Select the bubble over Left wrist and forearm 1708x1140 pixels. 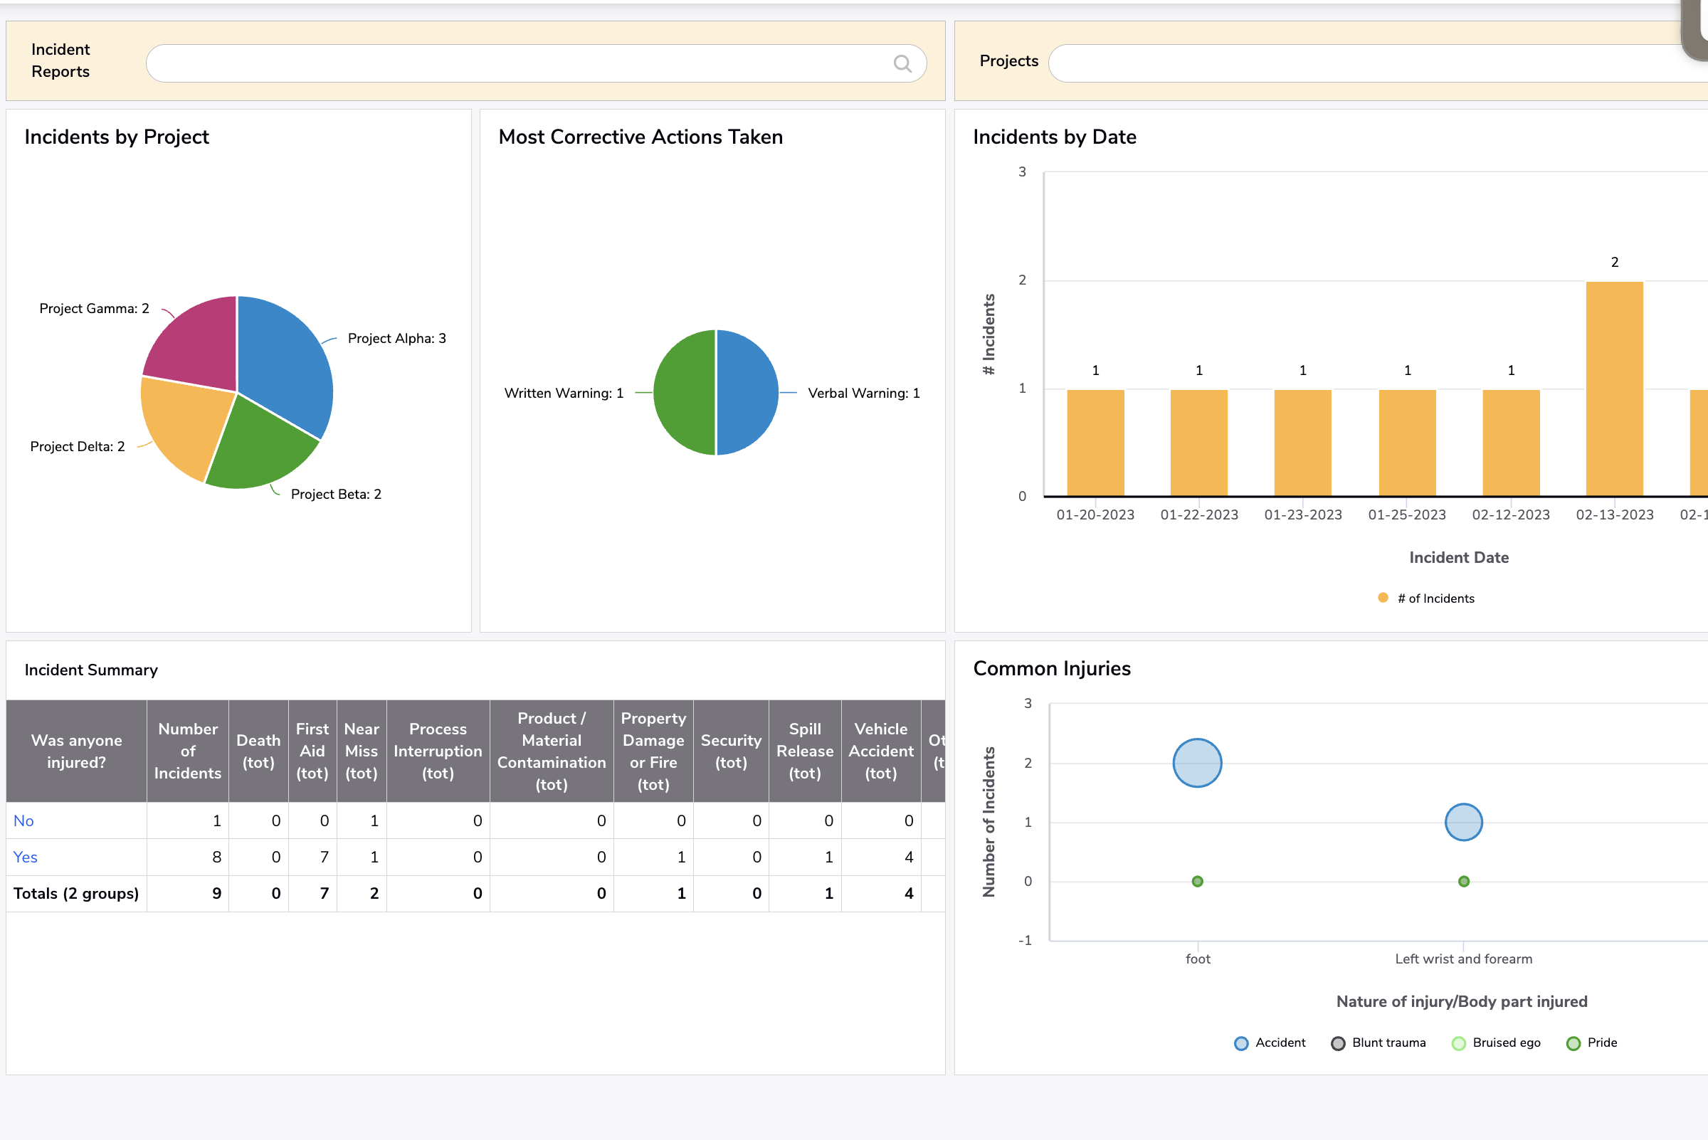(1464, 822)
